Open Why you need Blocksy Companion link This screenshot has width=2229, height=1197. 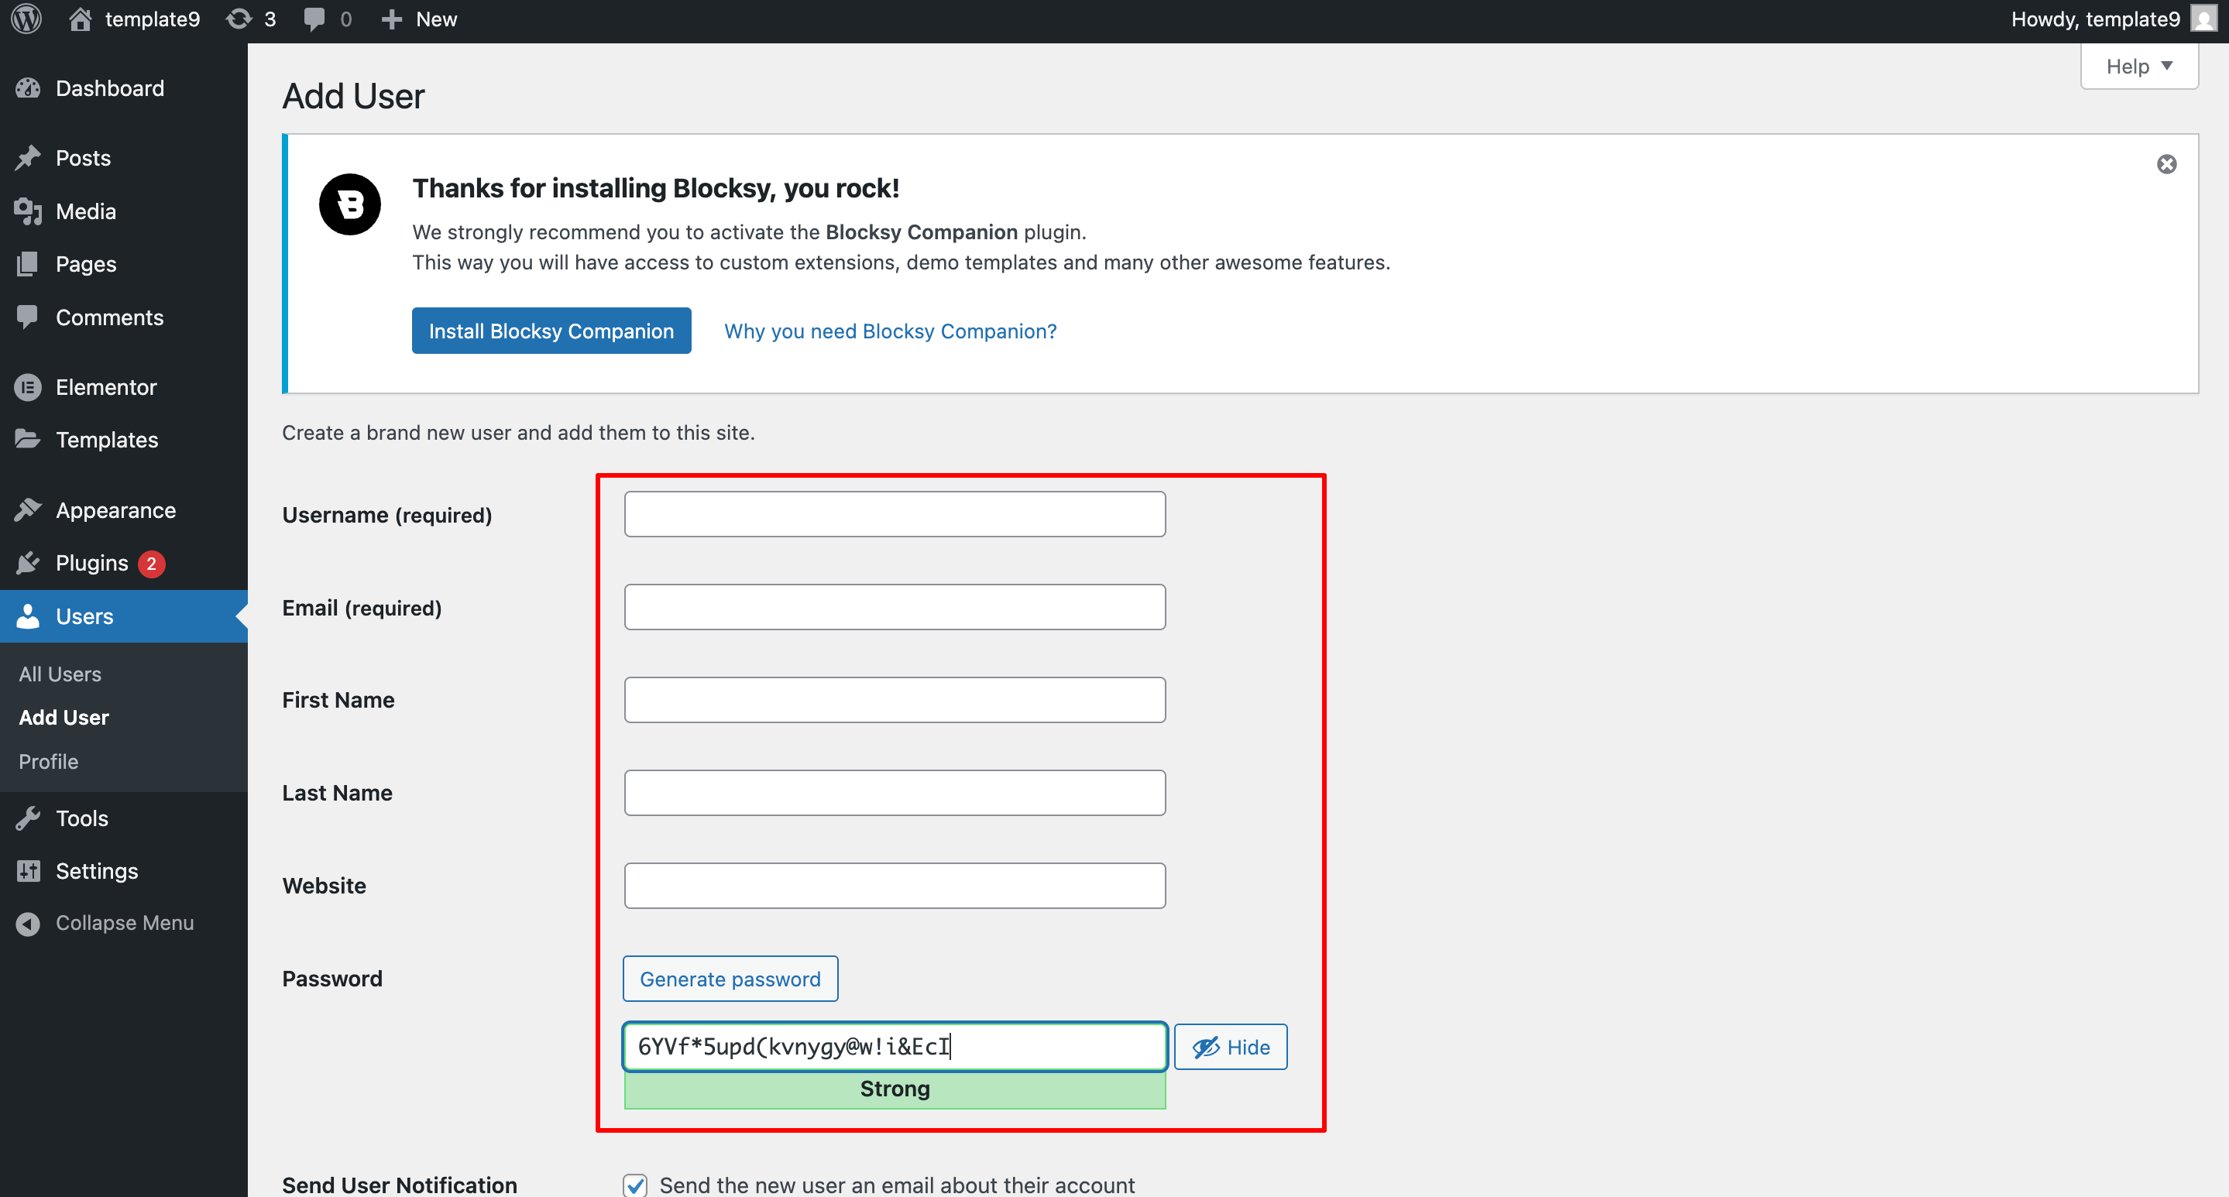click(x=890, y=331)
